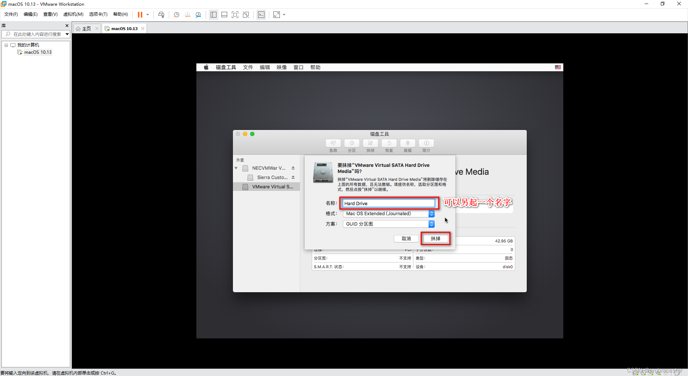
Task: Open the snapshot manager icon with wrench
Action: (198, 15)
